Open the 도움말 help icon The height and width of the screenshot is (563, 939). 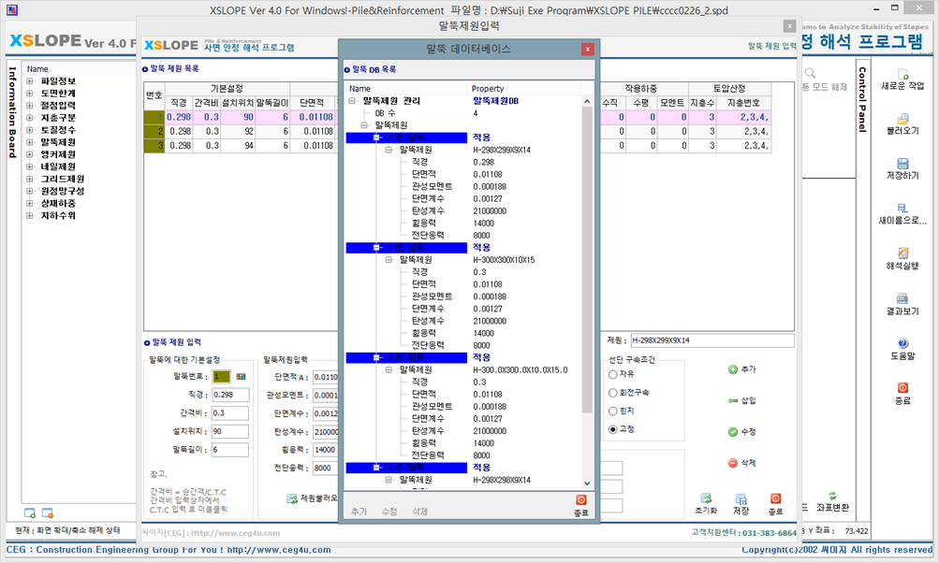coord(902,343)
